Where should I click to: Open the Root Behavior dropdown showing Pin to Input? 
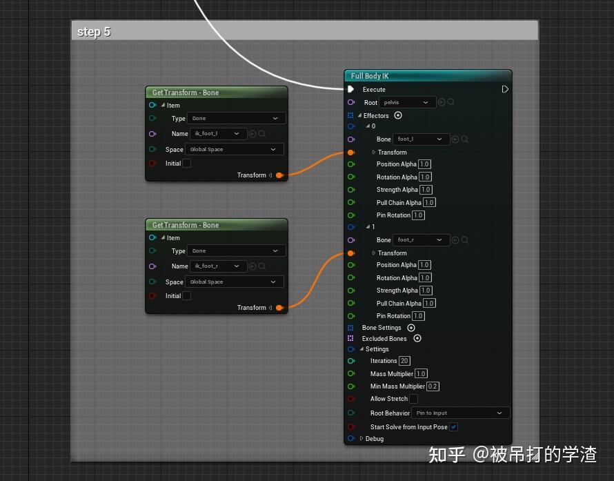tap(460, 413)
